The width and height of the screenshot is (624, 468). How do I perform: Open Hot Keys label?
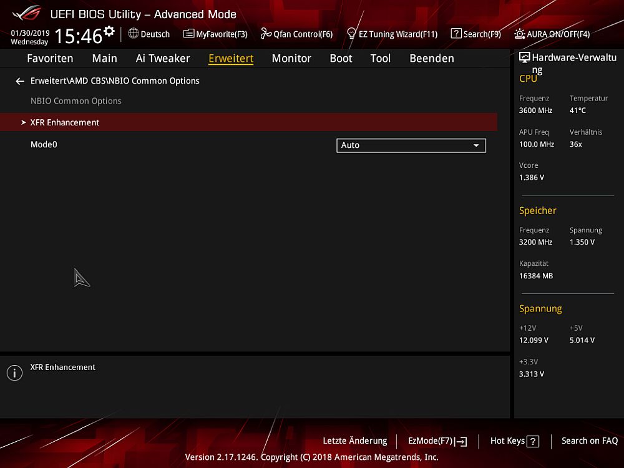507,441
